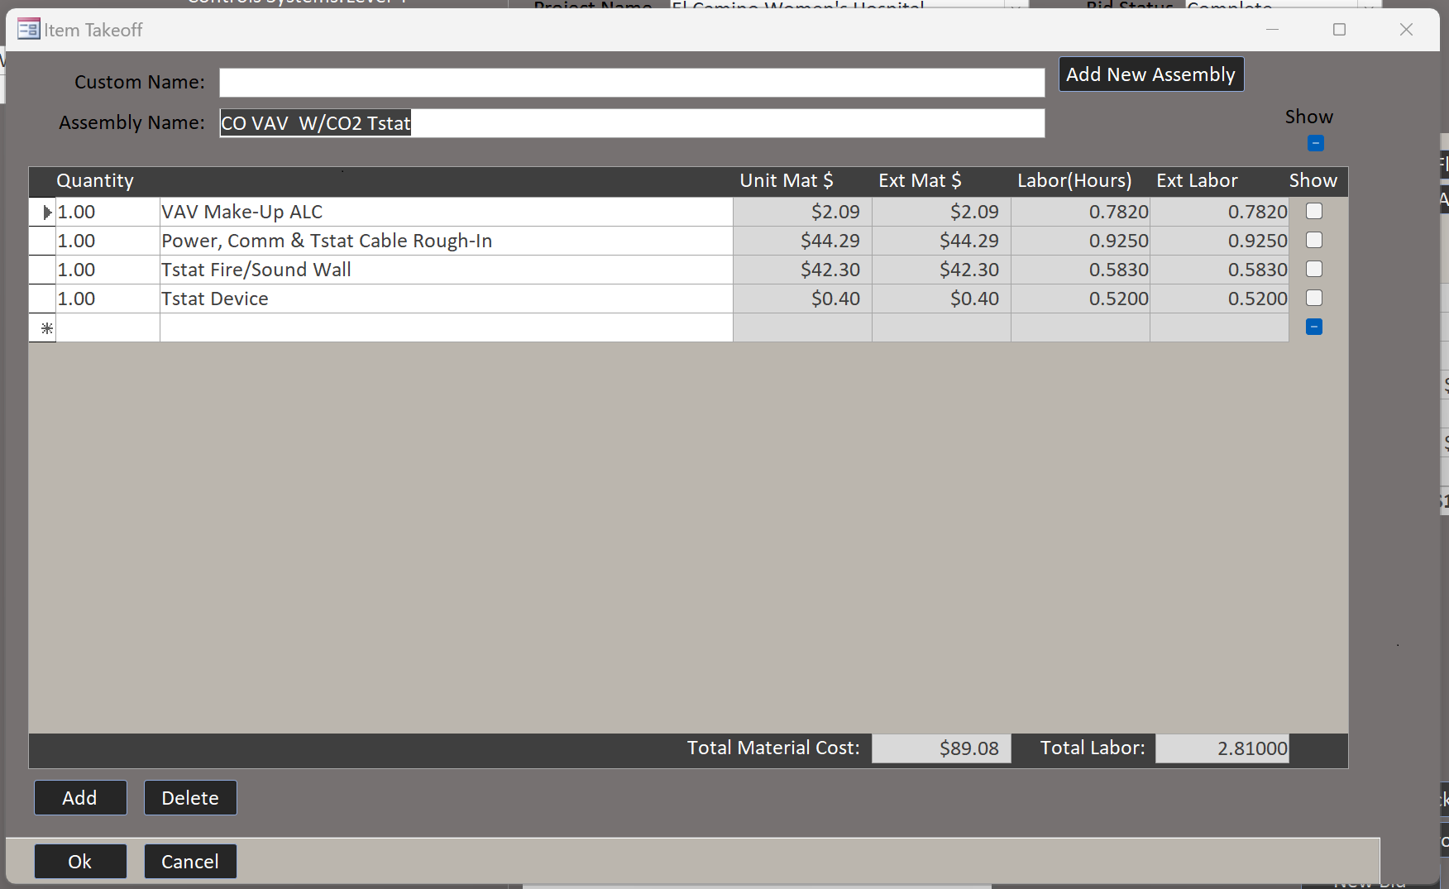Confirm with the Ok button
1449x889 pixels.
click(80, 862)
